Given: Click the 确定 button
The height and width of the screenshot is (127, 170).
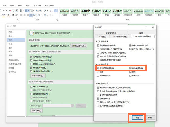Looking at the screenshot, I should 137,117.
